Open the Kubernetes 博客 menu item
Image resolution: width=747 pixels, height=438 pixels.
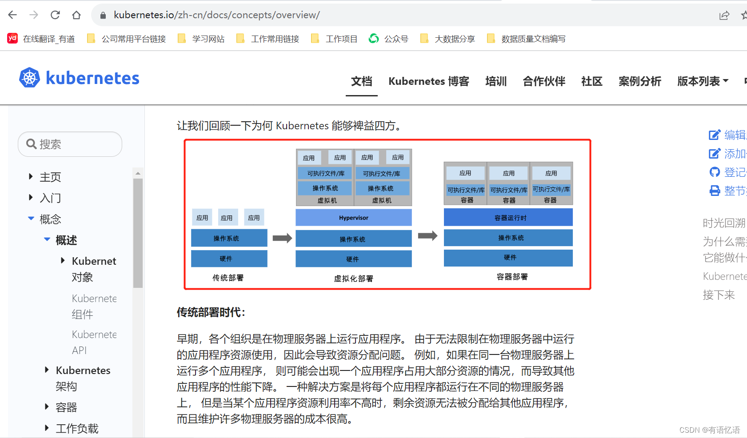coord(429,81)
